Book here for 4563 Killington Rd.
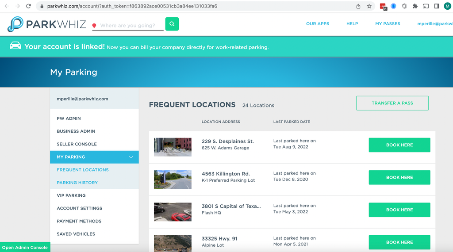Image resolution: width=453 pixels, height=252 pixels. (x=399, y=177)
